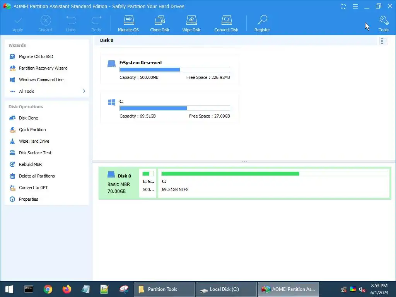Open the hamburger menu in title bar
The image size is (396, 297).
[355, 6]
